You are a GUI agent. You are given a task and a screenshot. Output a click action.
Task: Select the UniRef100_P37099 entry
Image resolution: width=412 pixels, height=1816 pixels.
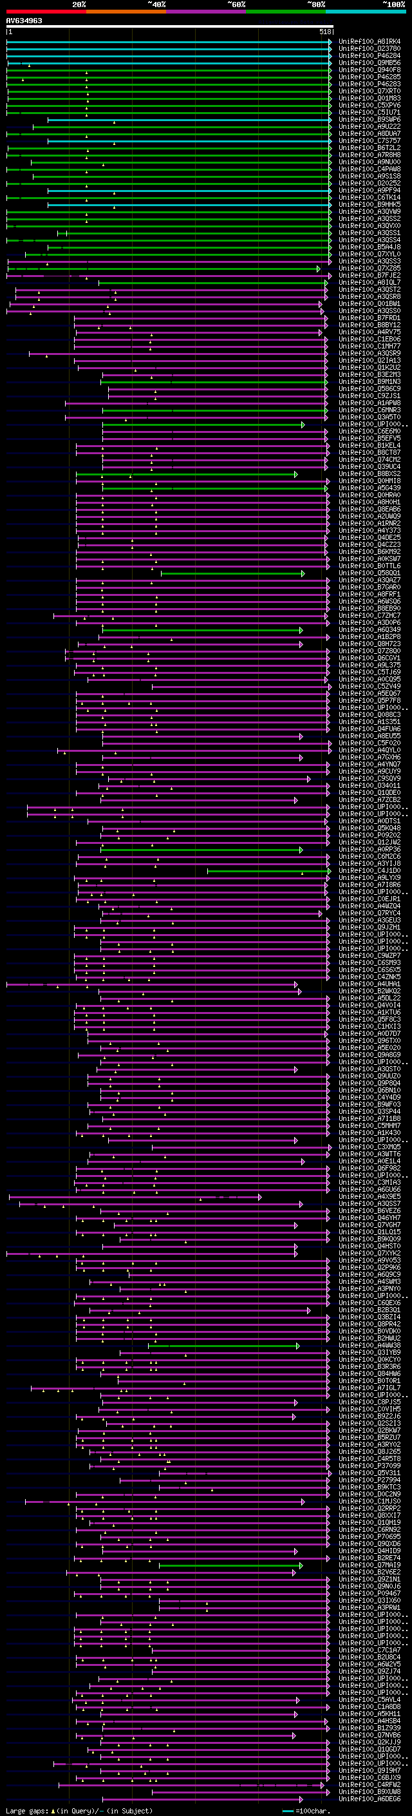(370, 1466)
